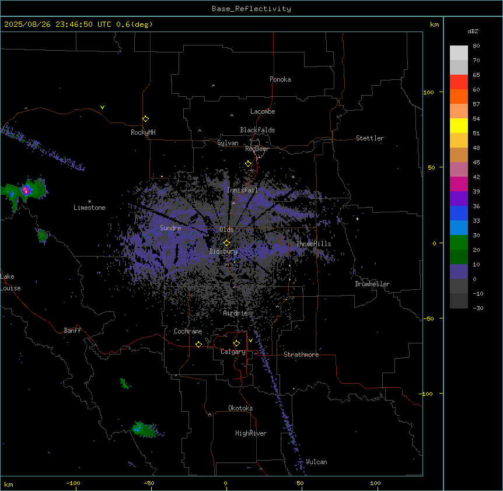Click the Strathmore label
Viewport: 503px width, 491px height.
point(301,355)
